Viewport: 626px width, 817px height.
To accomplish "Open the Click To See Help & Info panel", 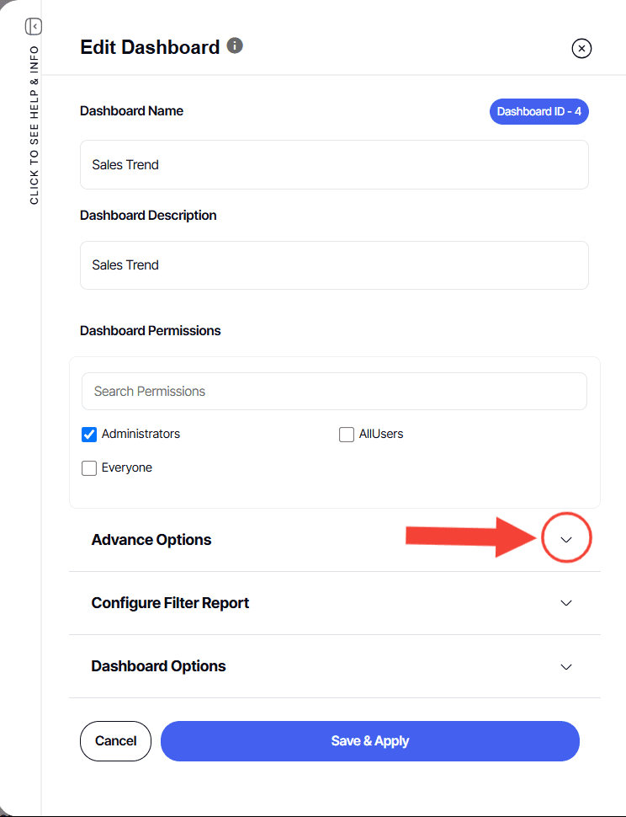I will (x=34, y=126).
